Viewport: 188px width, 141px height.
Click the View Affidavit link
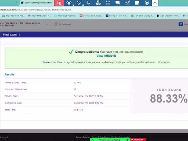pos(106,56)
